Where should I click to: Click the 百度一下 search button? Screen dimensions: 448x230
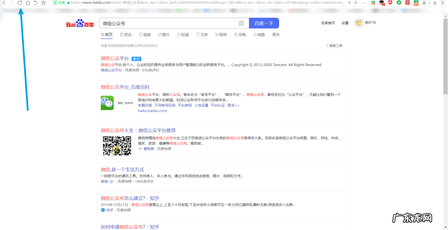264,23
